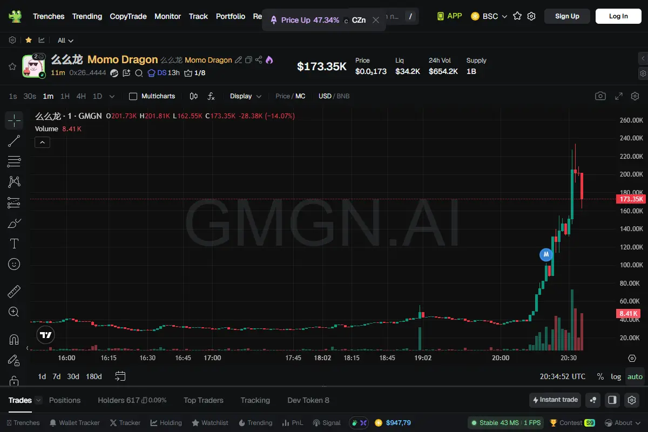This screenshot has width=648, height=432.
Task: Click the lock drawing mode pencil icon
Action: [14, 360]
